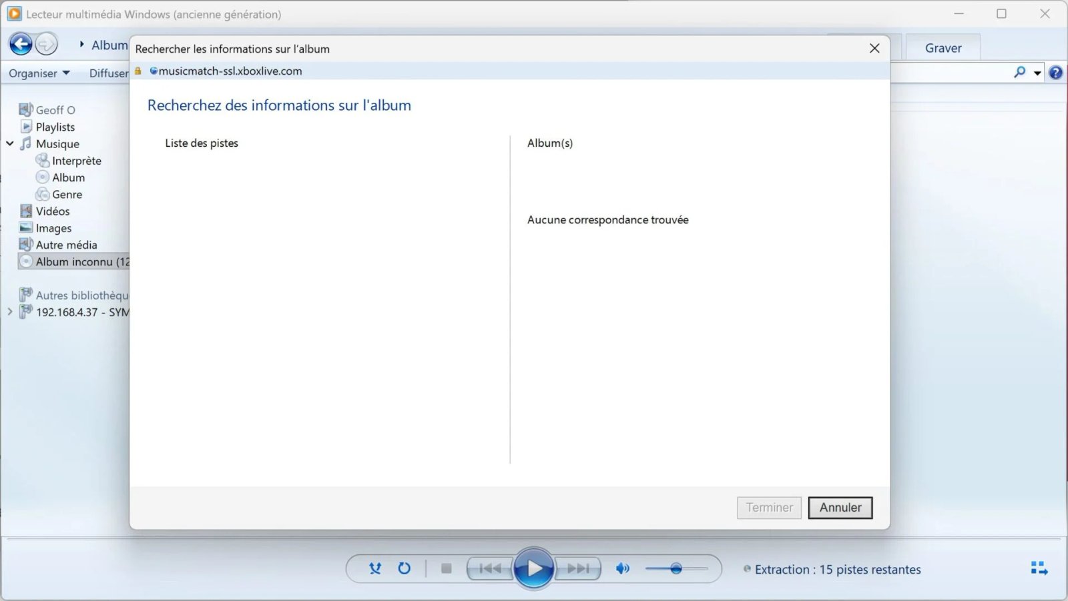Image resolution: width=1068 pixels, height=601 pixels.
Task: Toggle shuffle mode icon
Action: coord(375,568)
